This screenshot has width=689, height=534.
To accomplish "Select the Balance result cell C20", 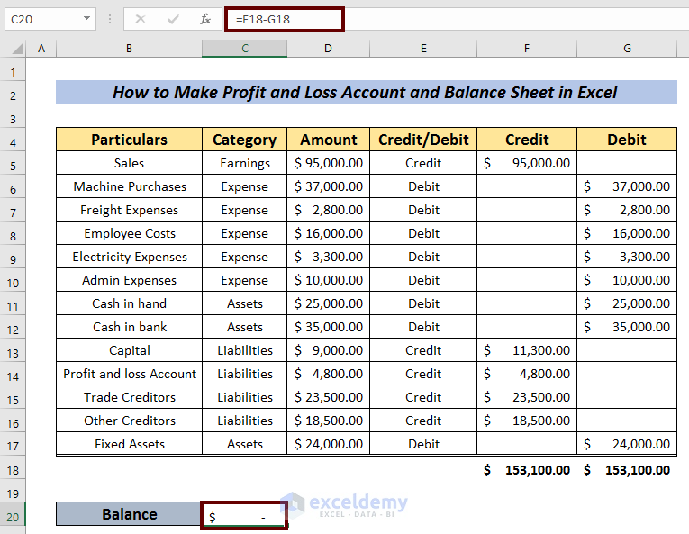I will [x=244, y=516].
